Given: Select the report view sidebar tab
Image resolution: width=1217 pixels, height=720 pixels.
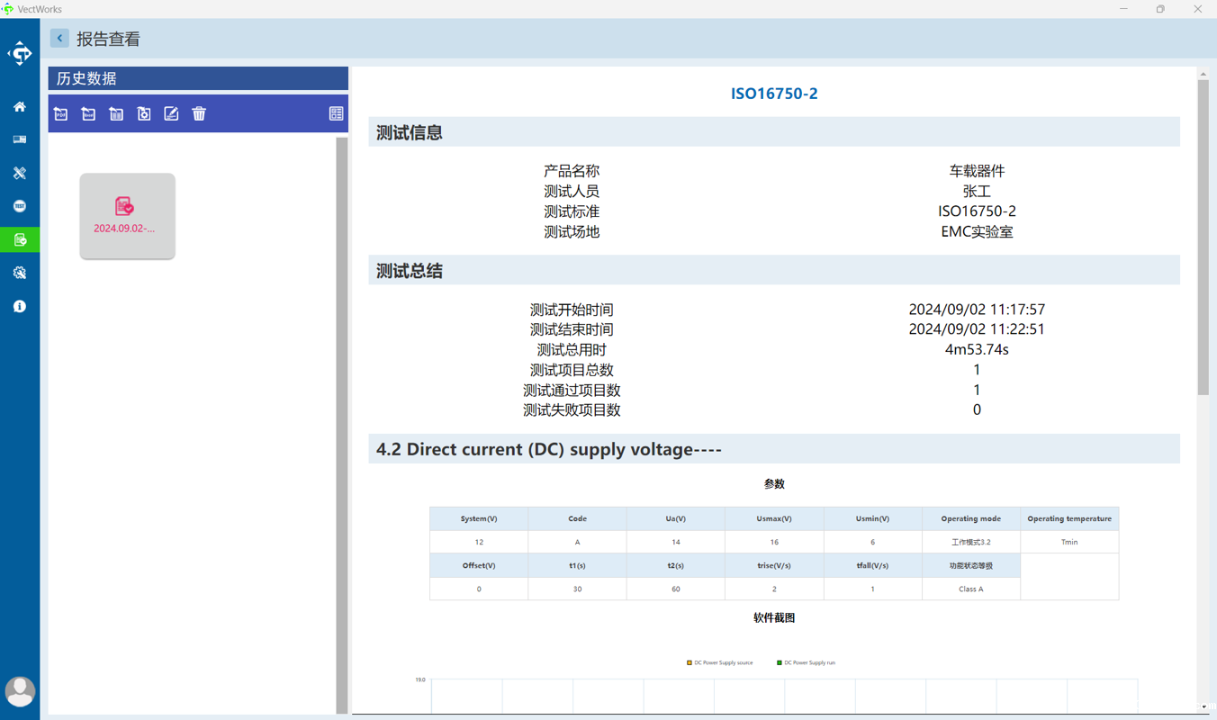Looking at the screenshot, I should pos(20,239).
